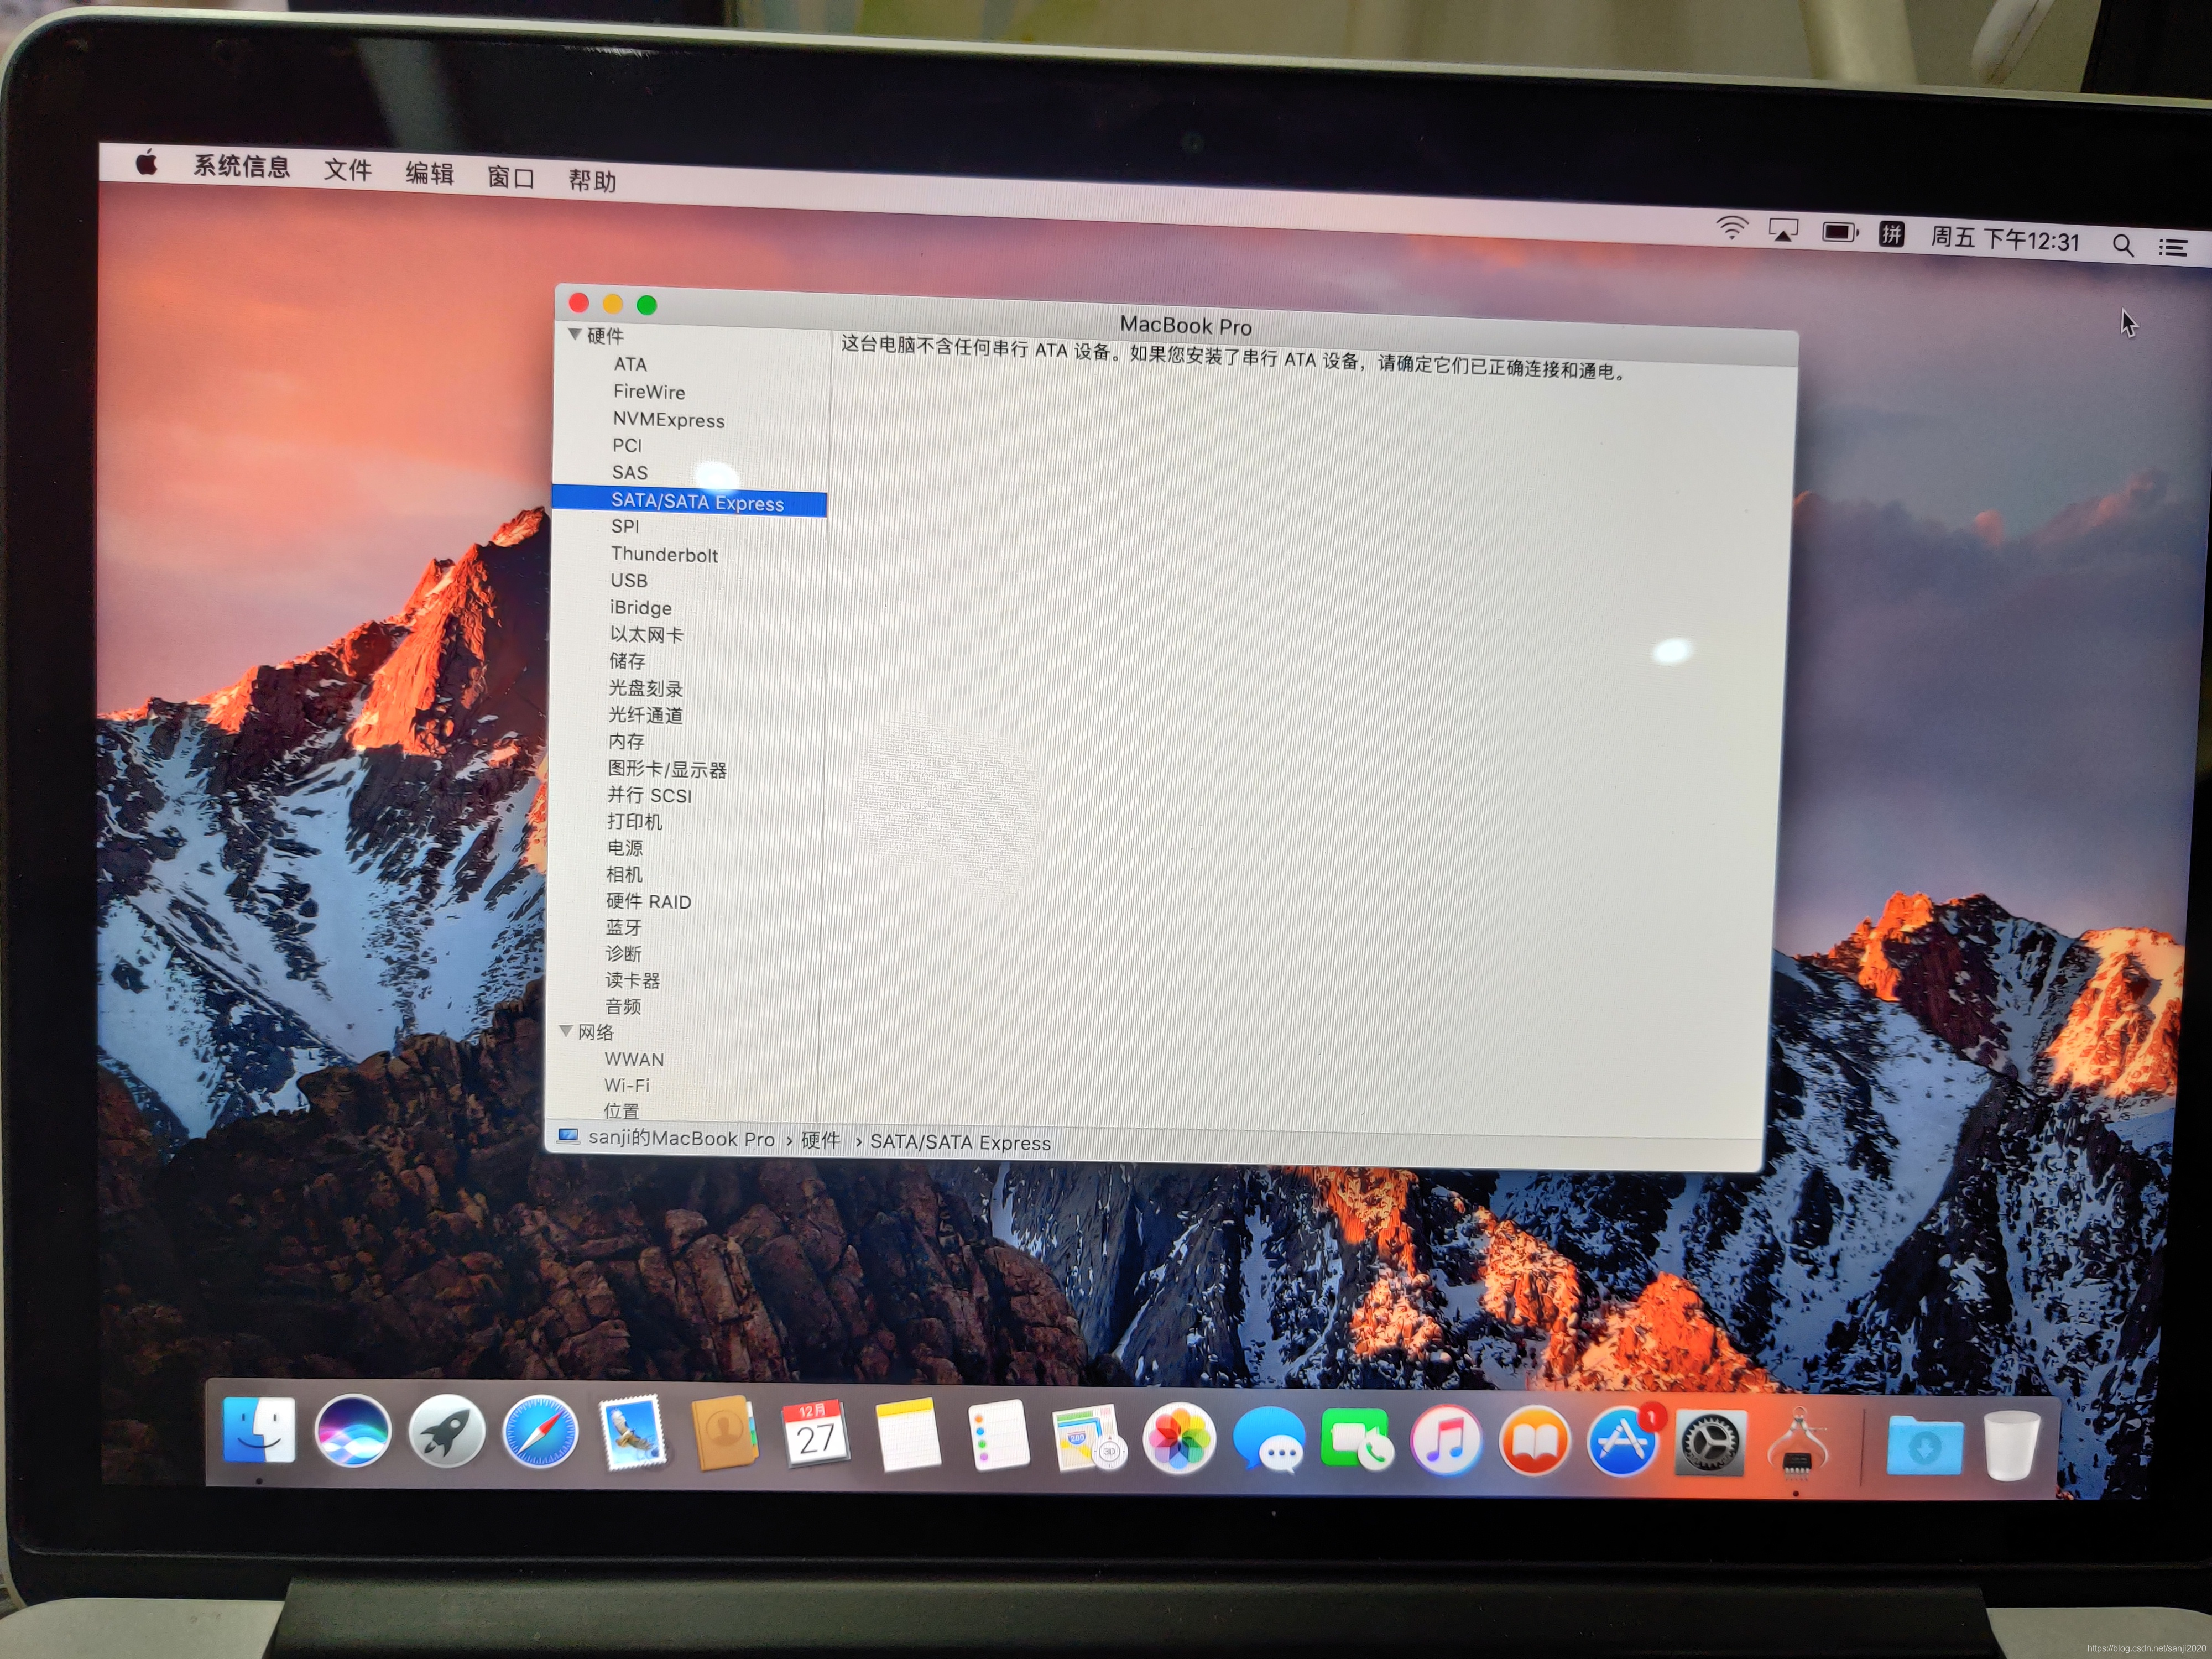The image size is (2212, 1659).
Task: Collapse the 网络 disclosure triangle
Action: pos(566,1031)
